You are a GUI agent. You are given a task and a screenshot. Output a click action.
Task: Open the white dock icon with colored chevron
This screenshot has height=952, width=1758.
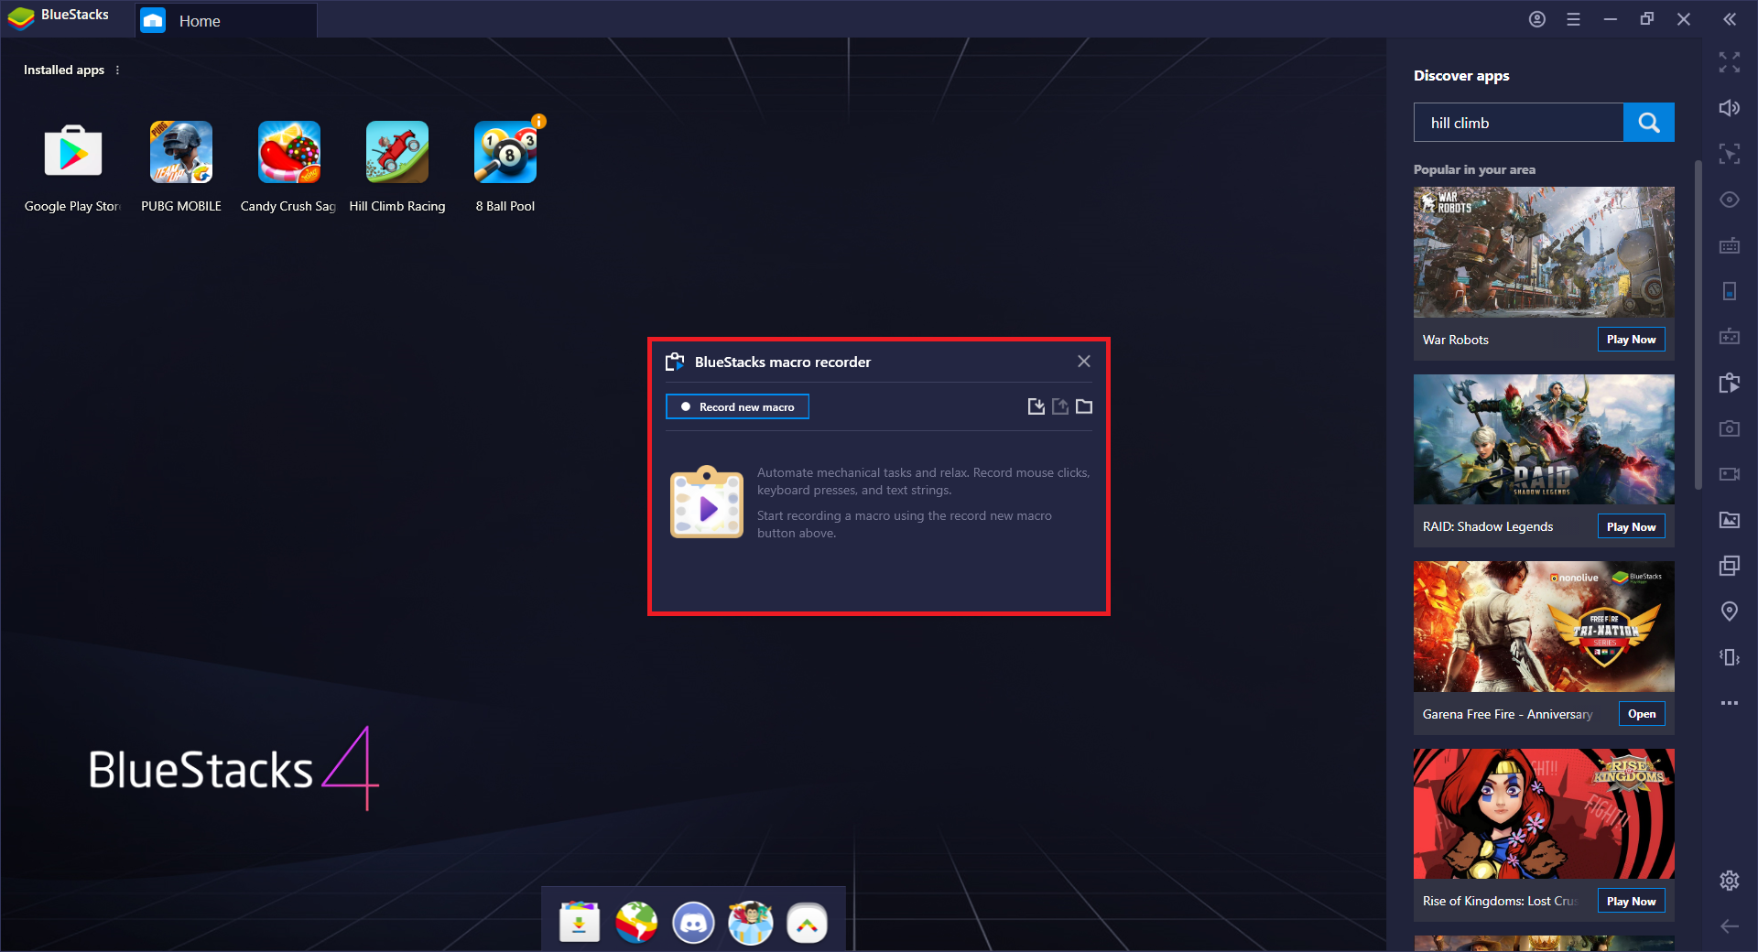(807, 923)
